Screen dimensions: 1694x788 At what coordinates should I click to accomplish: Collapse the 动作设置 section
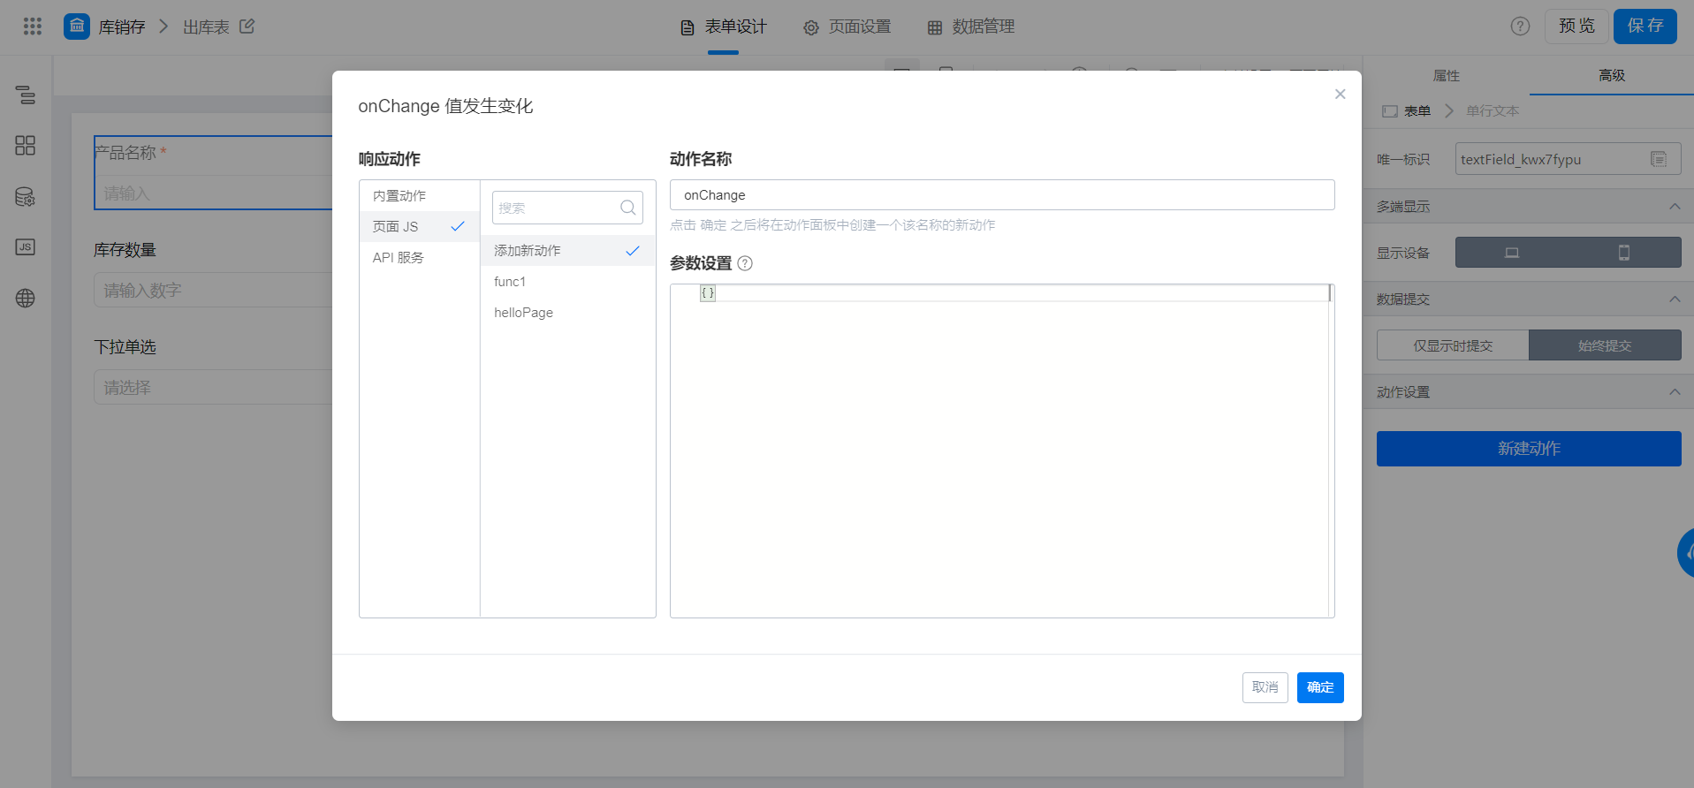coord(1675,392)
